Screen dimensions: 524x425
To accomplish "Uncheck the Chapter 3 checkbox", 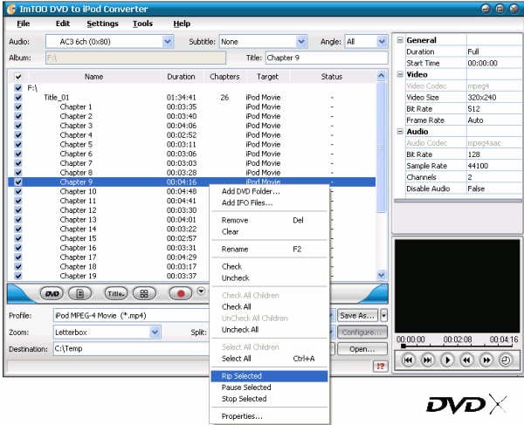I will [18, 126].
